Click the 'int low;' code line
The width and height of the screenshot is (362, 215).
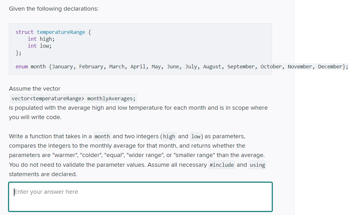pyautogui.click(x=39, y=46)
